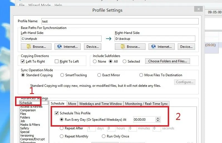Increase run time with the up spinner arrow

point(158,118)
